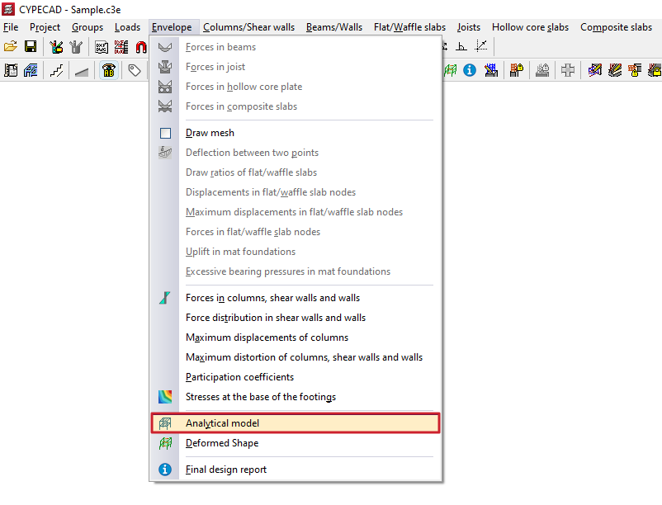
Task: Click the blue 3D building view icon
Action: (x=31, y=70)
